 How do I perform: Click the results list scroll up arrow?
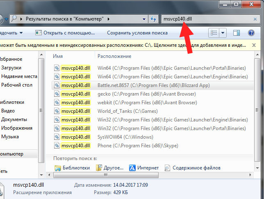click(257, 55)
